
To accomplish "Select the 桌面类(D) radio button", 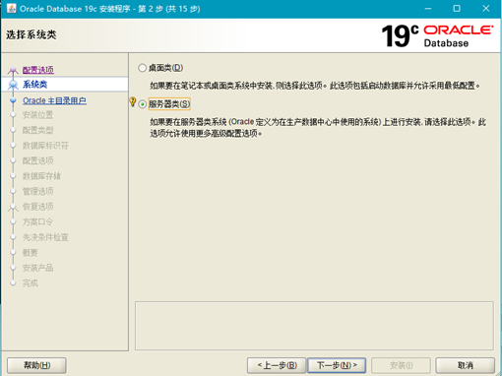I will tap(142, 68).
